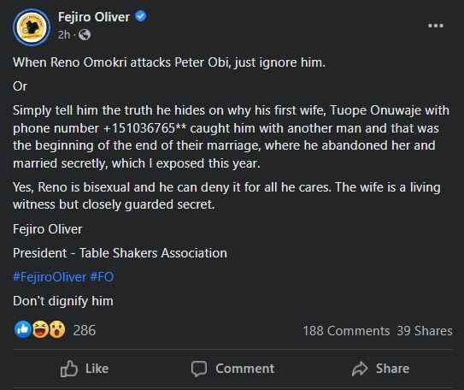Open the three-dot post options menu

tap(436, 26)
